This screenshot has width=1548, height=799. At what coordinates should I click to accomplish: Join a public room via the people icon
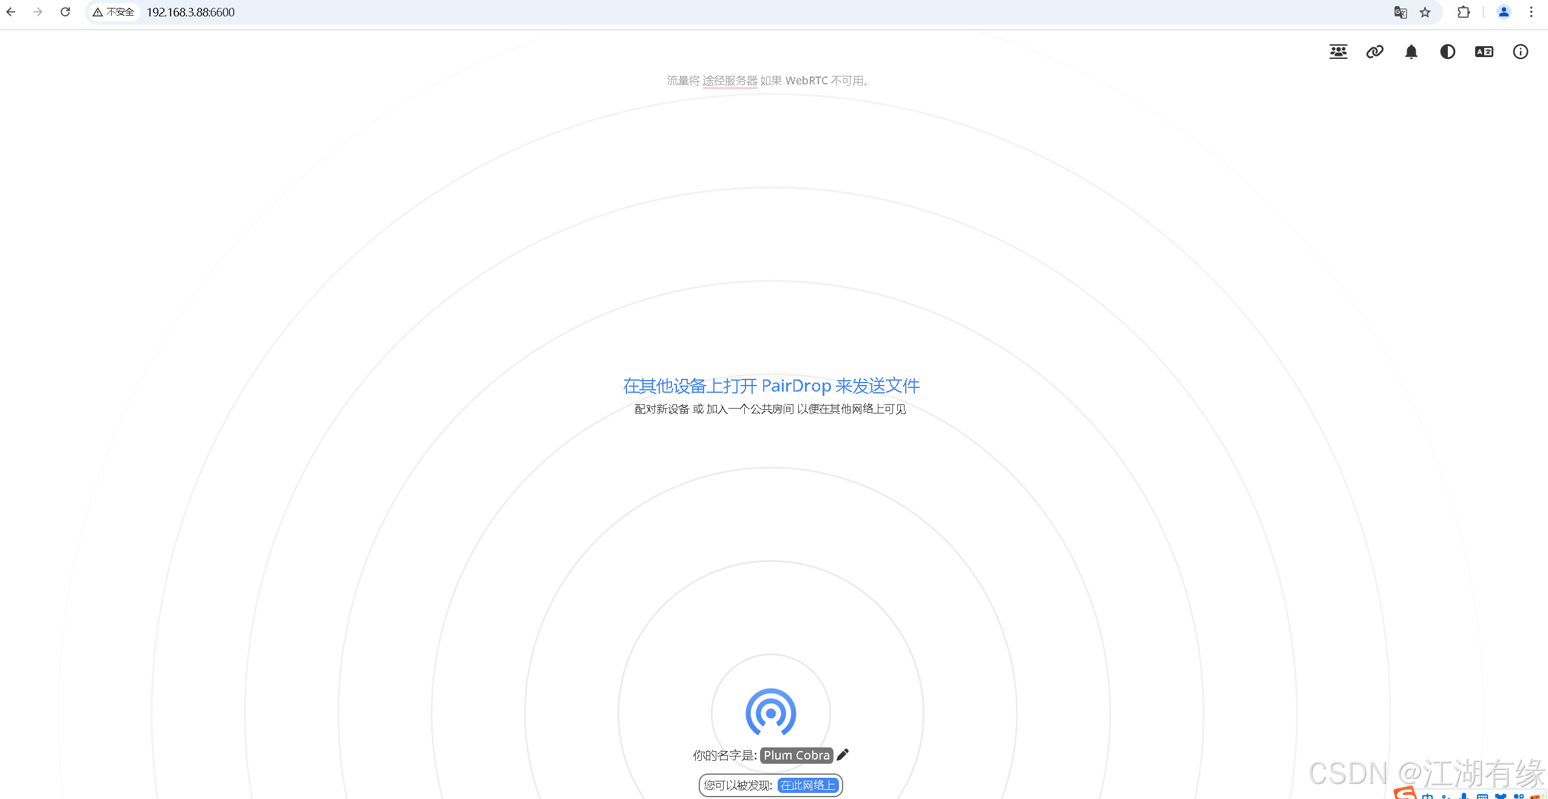point(1338,52)
